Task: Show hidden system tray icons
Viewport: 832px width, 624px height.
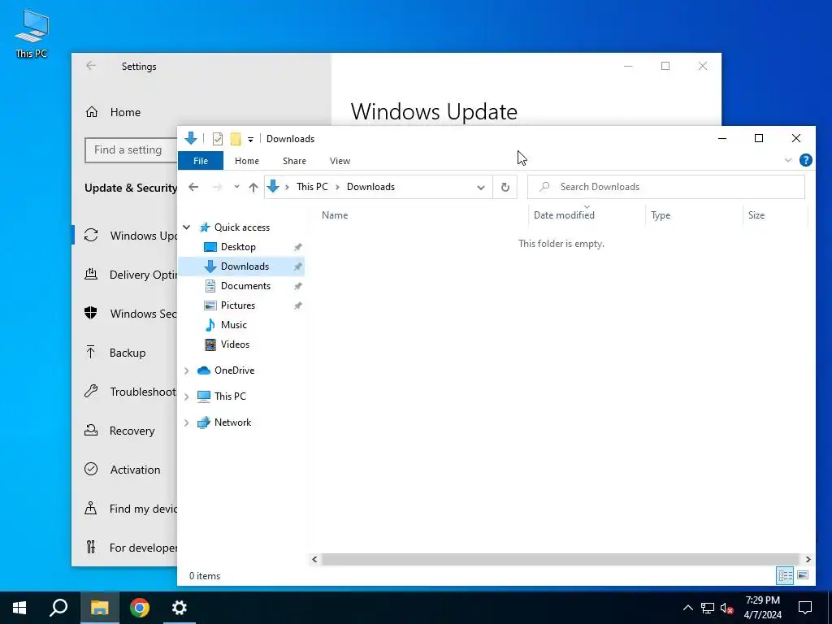Action: pyautogui.click(x=687, y=608)
